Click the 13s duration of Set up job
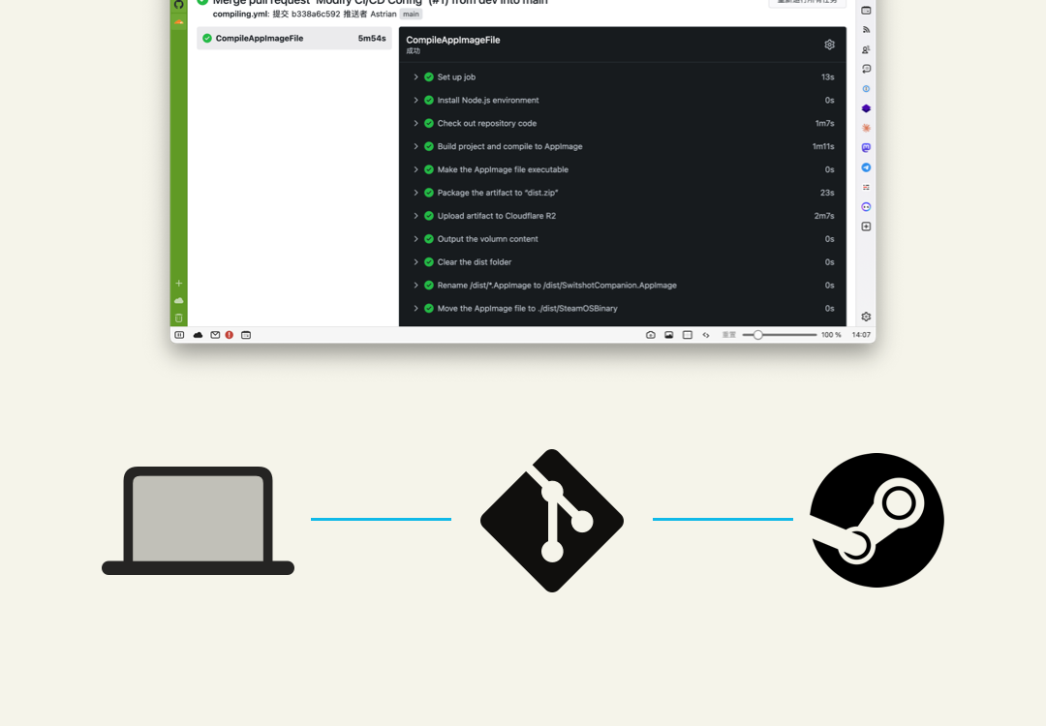The image size is (1046, 726). [828, 76]
